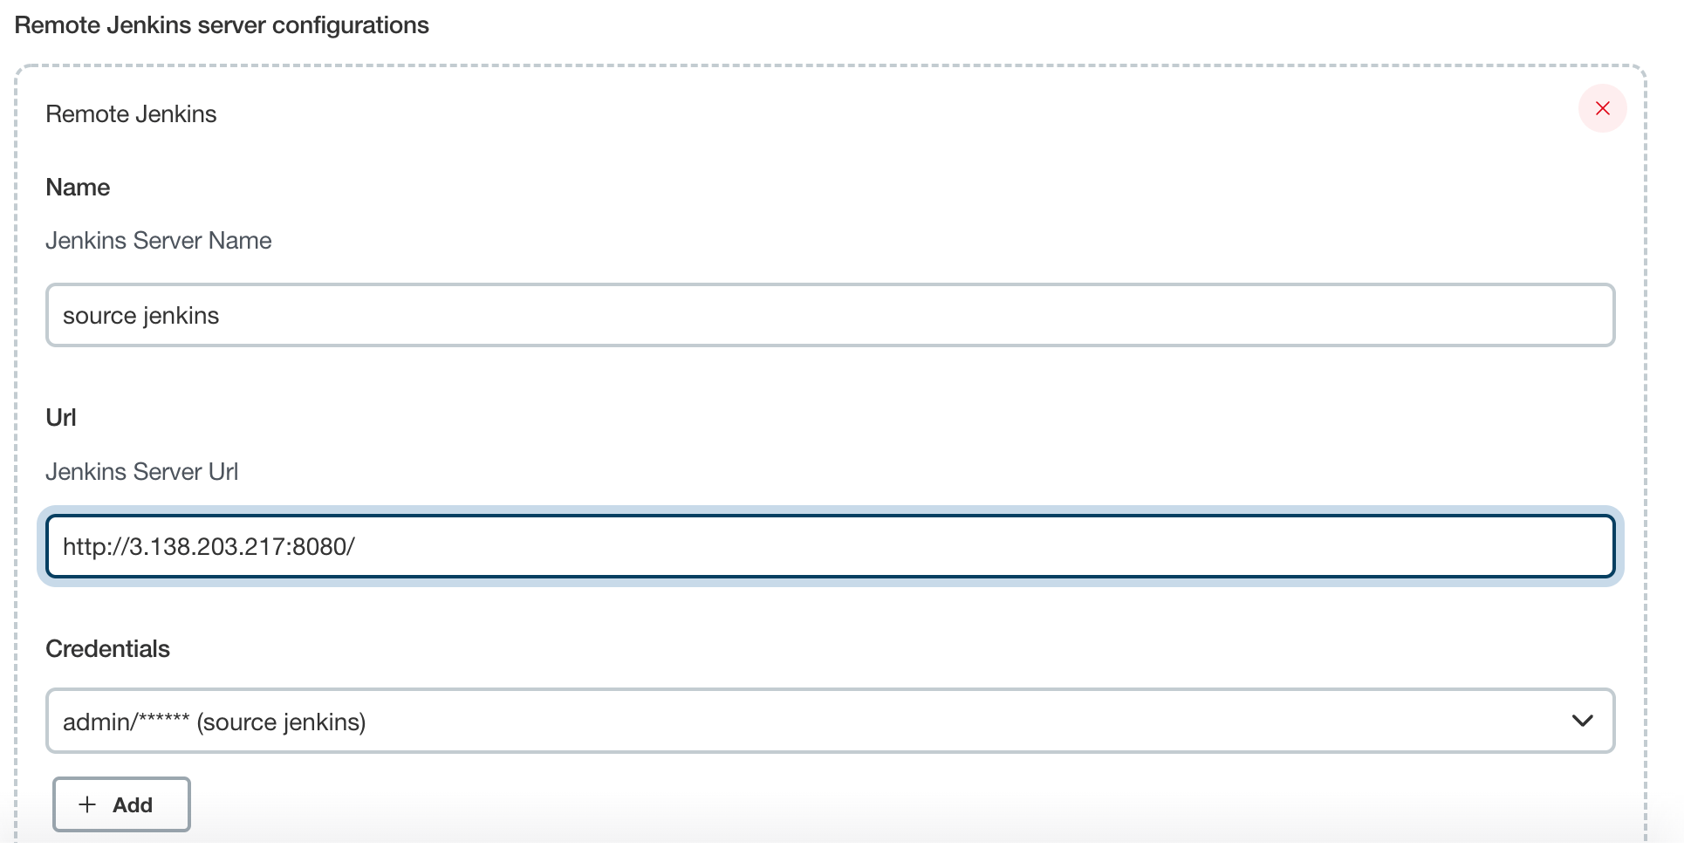Remove the Remote Jenkins configuration block
The height and width of the screenshot is (862, 1684).
[1603, 108]
